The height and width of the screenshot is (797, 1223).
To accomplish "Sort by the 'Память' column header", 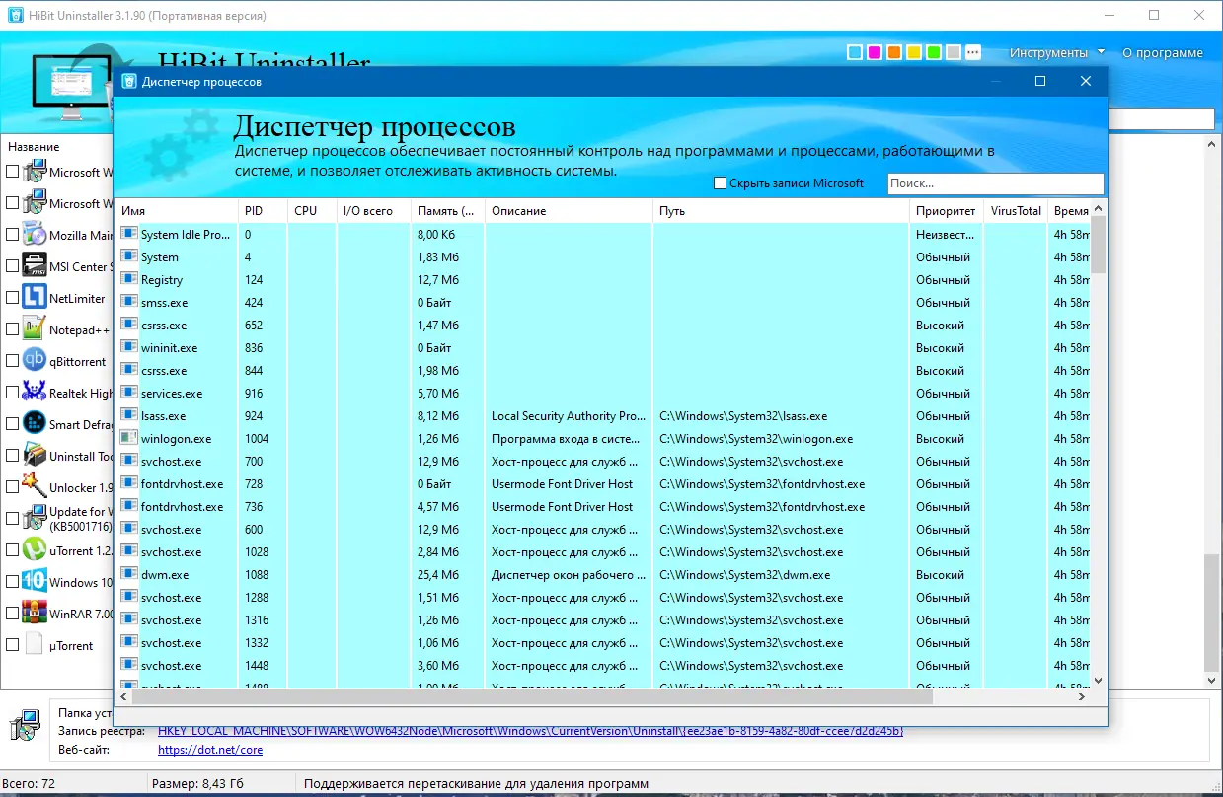I will pyautogui.click(x=447, y=211).
